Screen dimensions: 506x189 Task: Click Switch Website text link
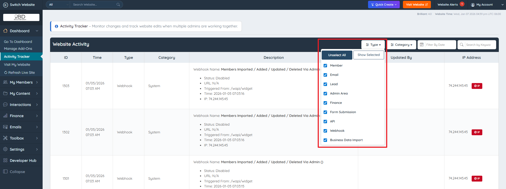[22, 5]
